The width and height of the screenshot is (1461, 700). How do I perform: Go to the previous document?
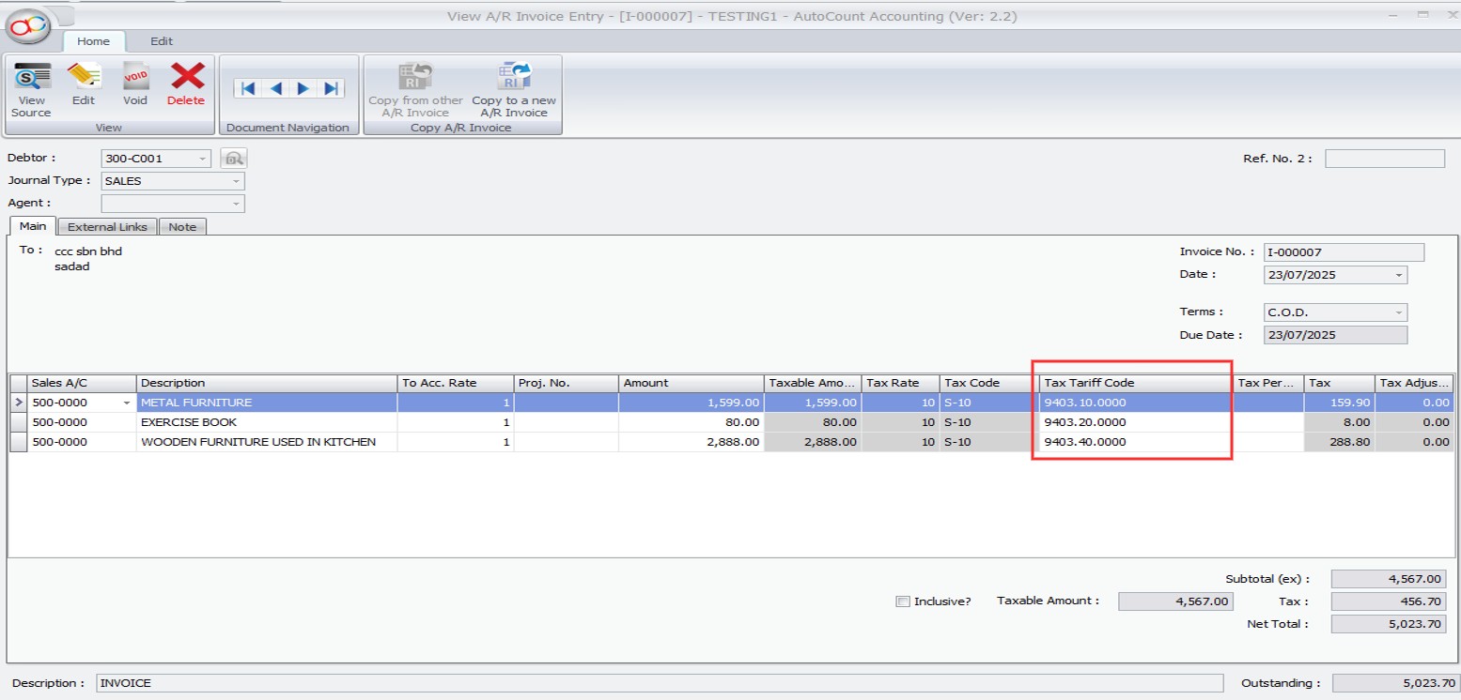[x=275, y=88]
